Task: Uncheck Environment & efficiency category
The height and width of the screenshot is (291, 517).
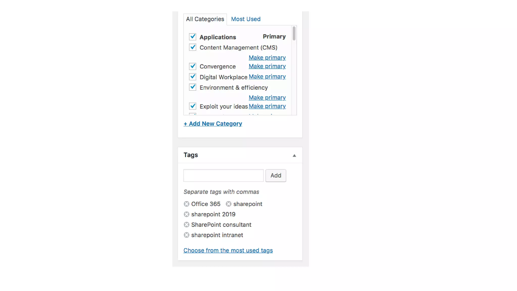Action: (x=193, y=87)
